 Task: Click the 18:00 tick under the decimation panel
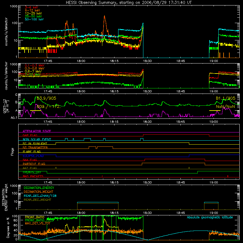pos(81,213)
